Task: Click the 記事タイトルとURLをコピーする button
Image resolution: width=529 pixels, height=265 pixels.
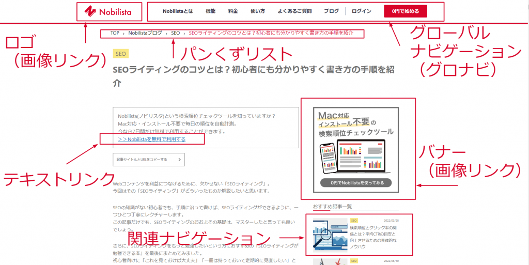Action: click(x=149, y=160)
